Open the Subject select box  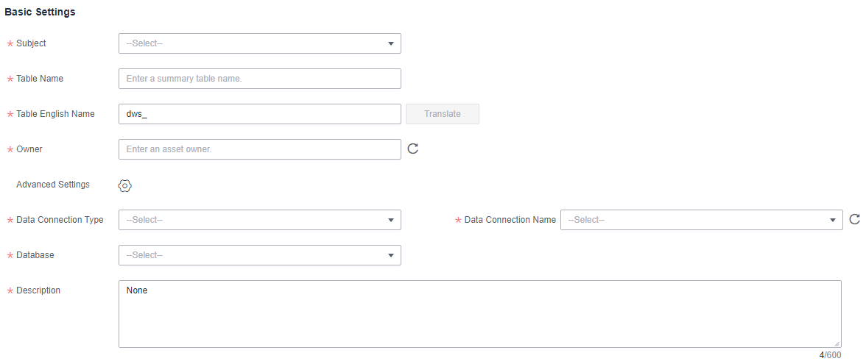point(259,43)
